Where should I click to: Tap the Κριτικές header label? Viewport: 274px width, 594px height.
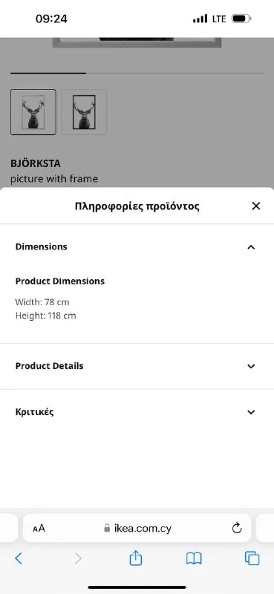coord(34,412)
